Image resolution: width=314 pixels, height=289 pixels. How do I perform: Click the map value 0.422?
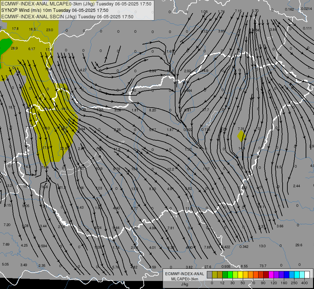coord(226,247)
